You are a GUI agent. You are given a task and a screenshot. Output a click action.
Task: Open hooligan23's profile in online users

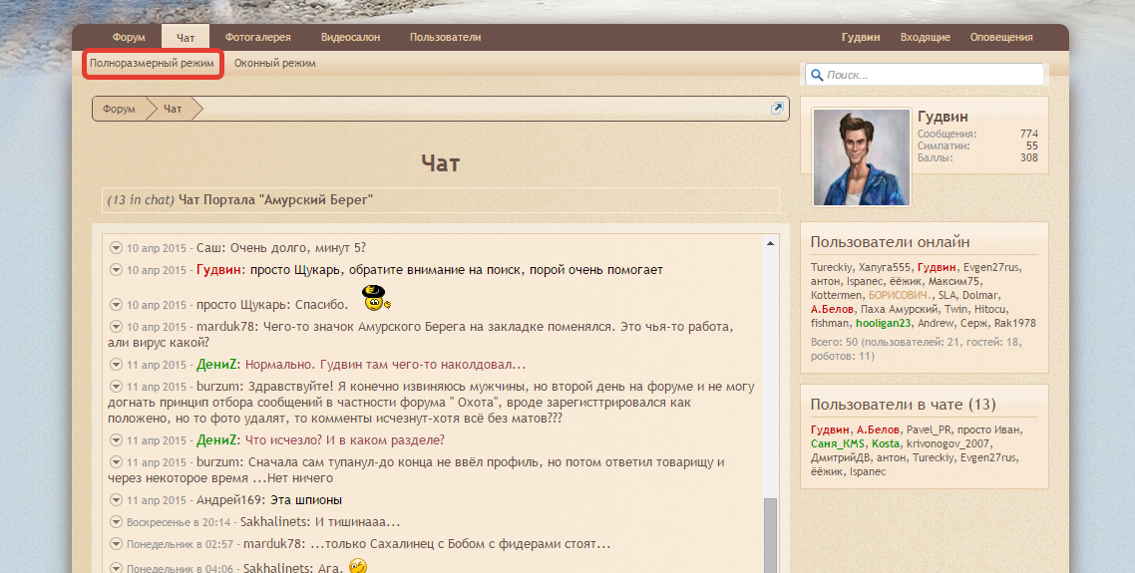[884, 323]
